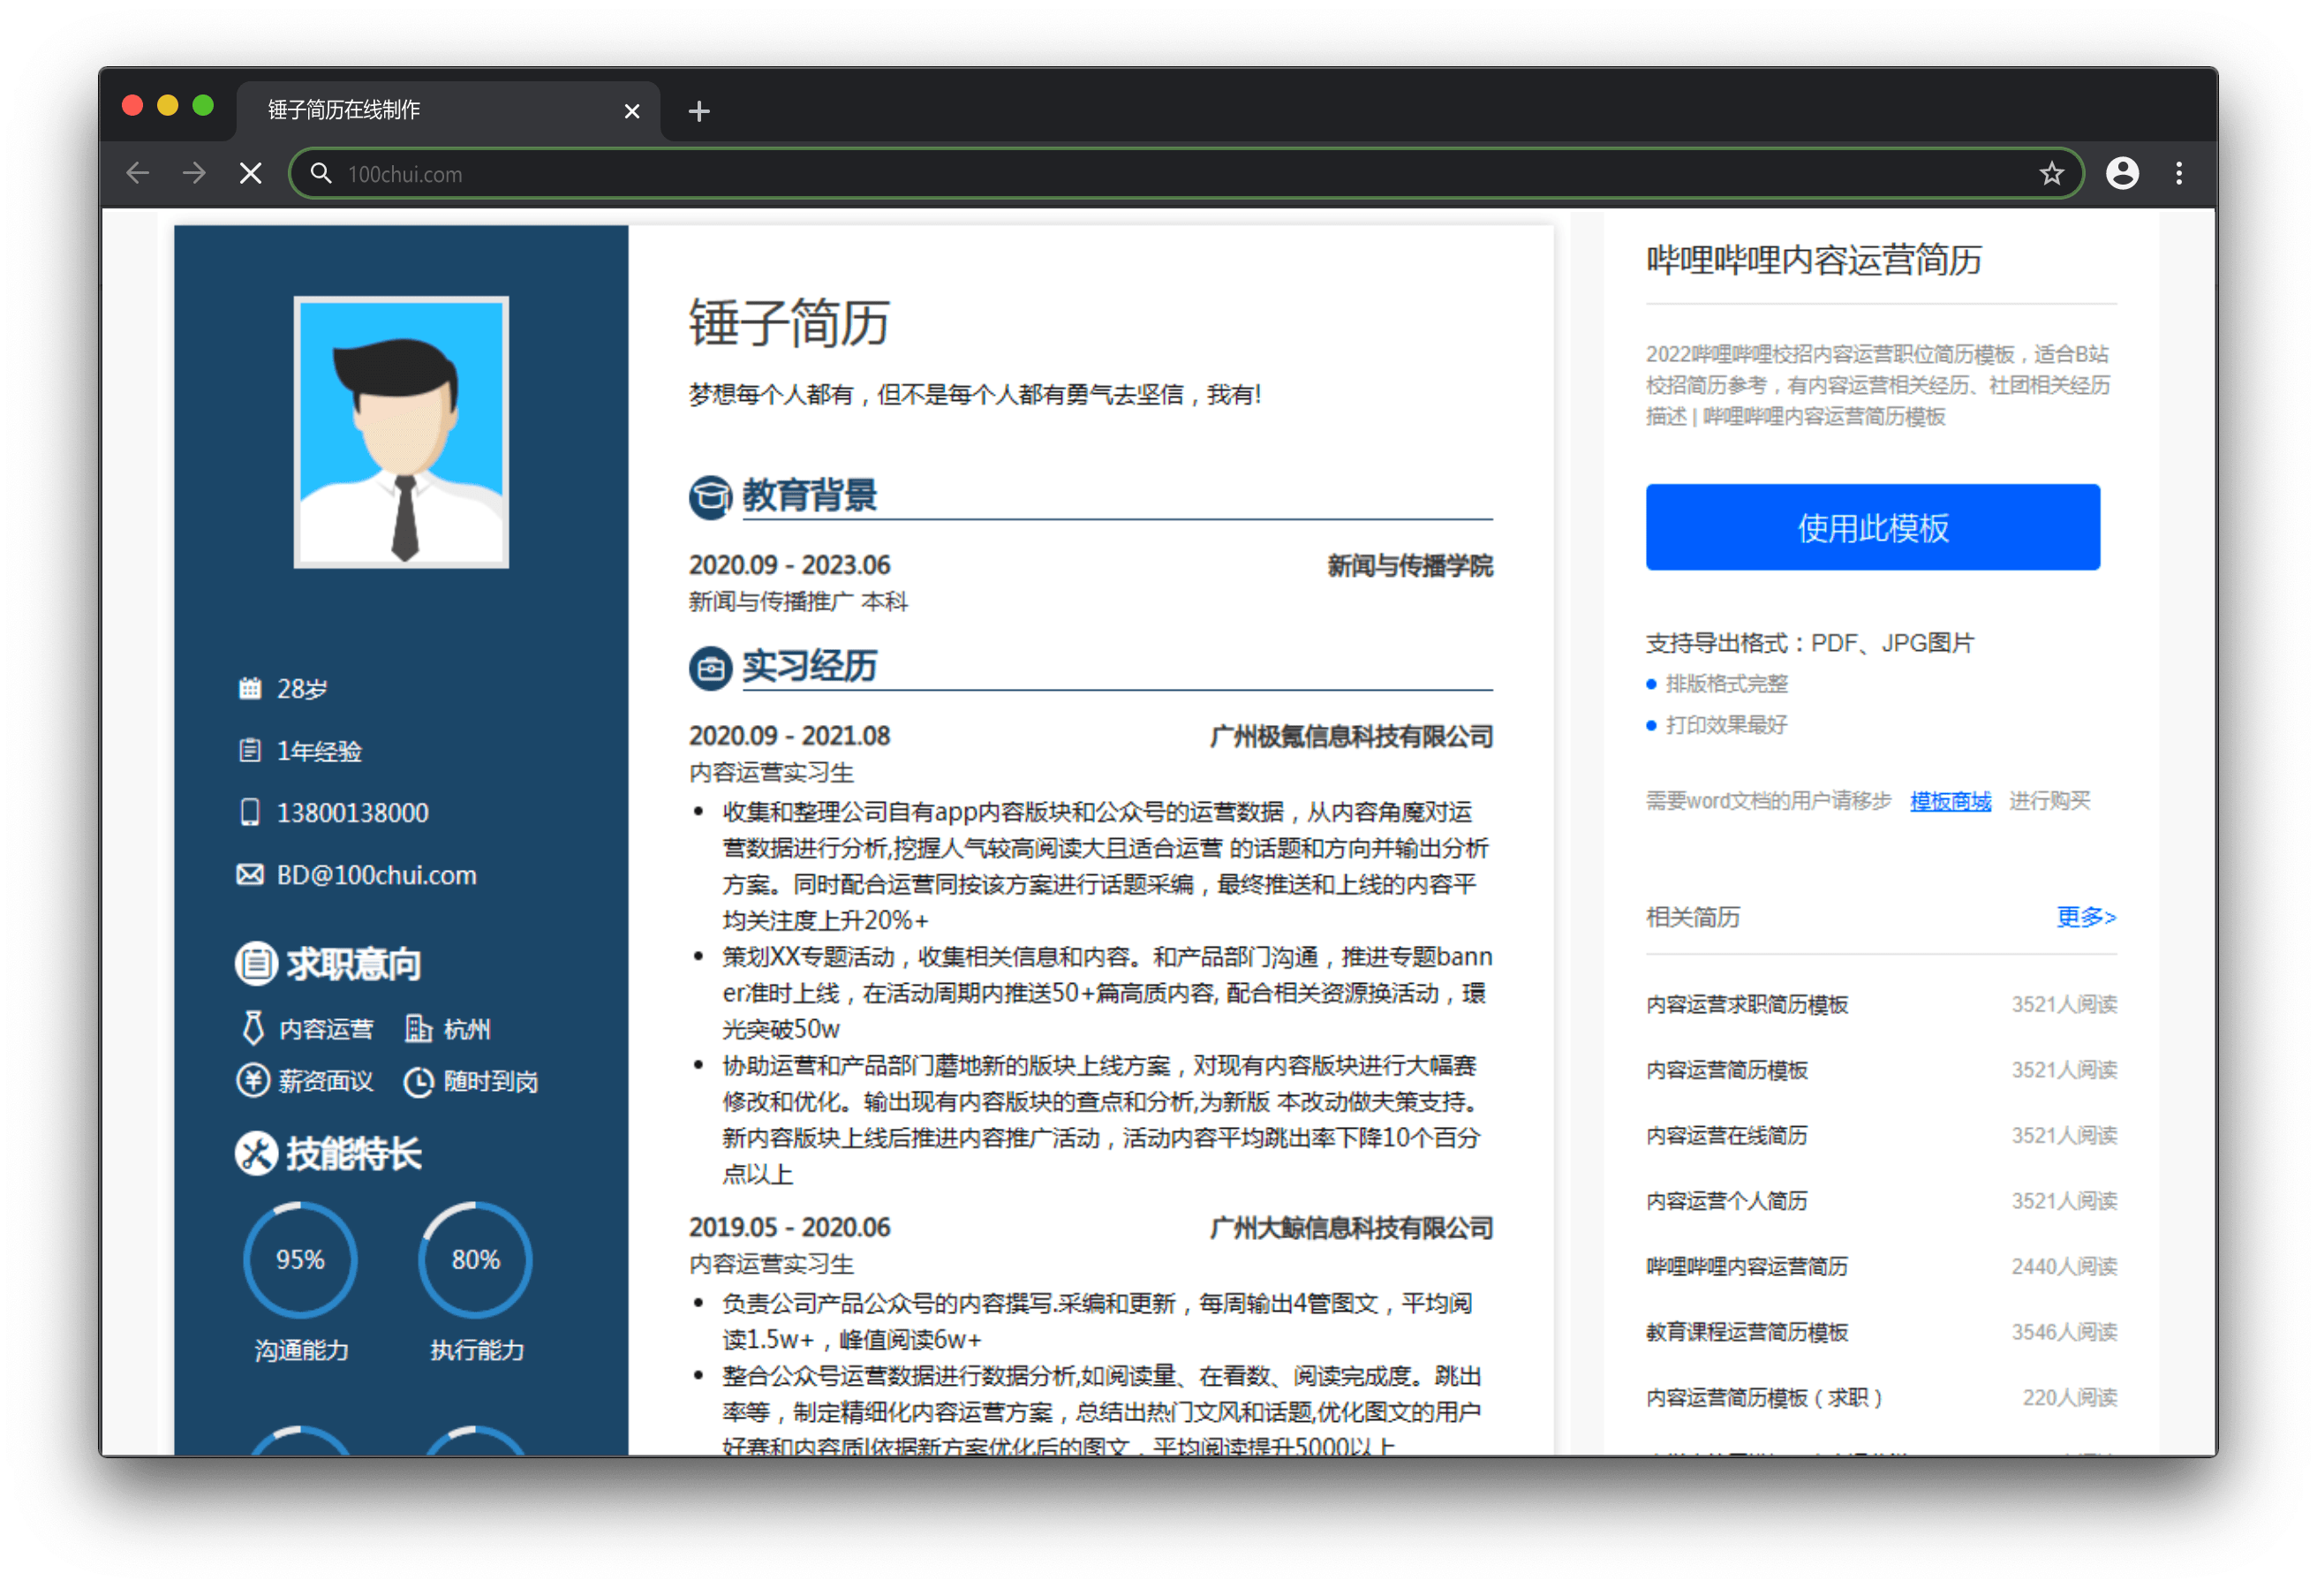This screenshot has width=2317, height=1588.
Task: Click the date range 2019.05 - 2020.06
Action: click(x=789, y=1227)
